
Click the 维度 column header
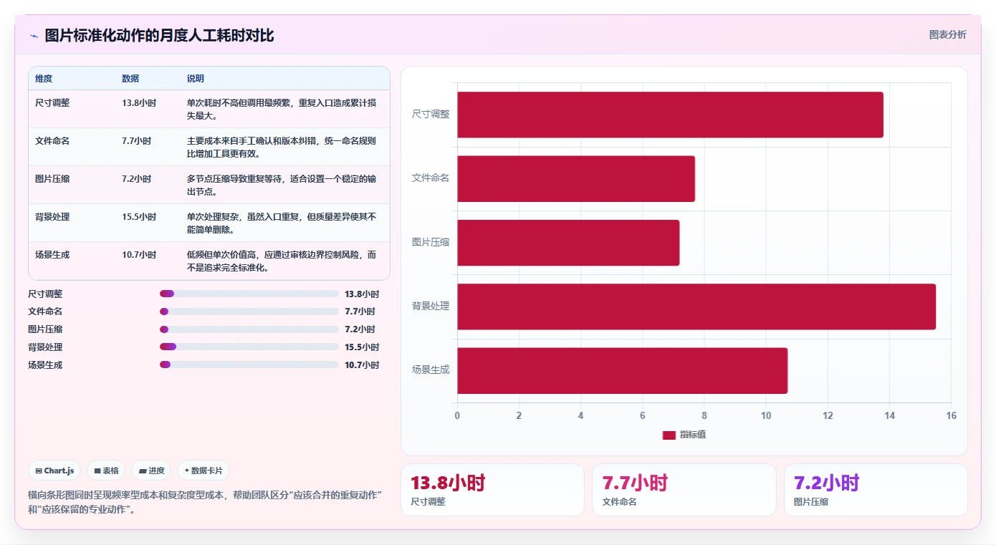coord(44,79)
